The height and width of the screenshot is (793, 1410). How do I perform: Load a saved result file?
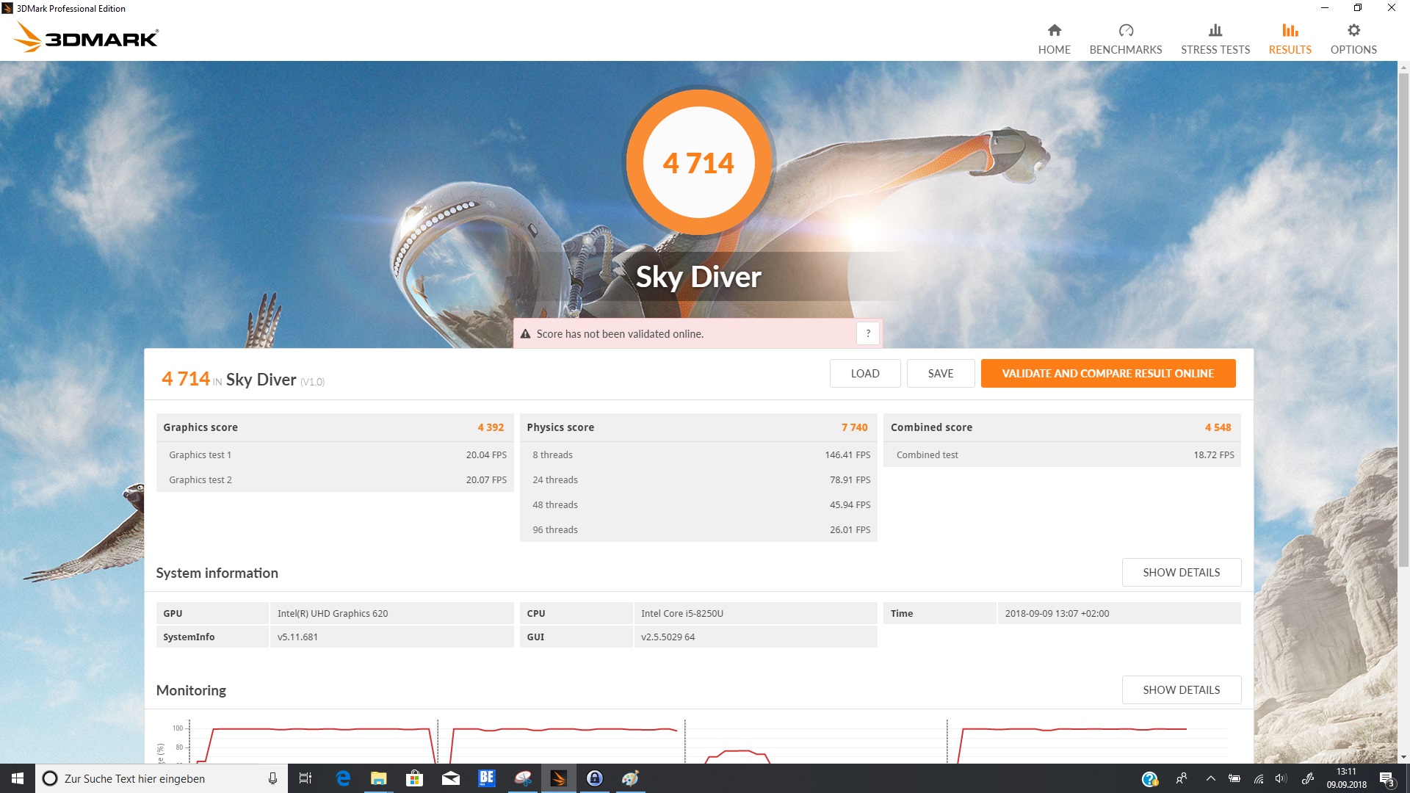click(864, 373)
